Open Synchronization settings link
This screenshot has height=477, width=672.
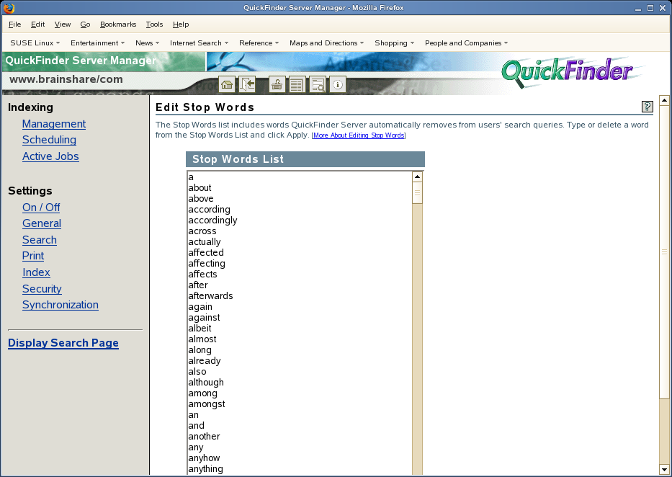point(61,305)
